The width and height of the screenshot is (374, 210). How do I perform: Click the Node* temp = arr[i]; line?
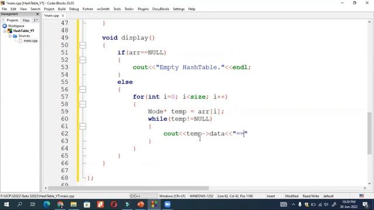coord(186,111)
